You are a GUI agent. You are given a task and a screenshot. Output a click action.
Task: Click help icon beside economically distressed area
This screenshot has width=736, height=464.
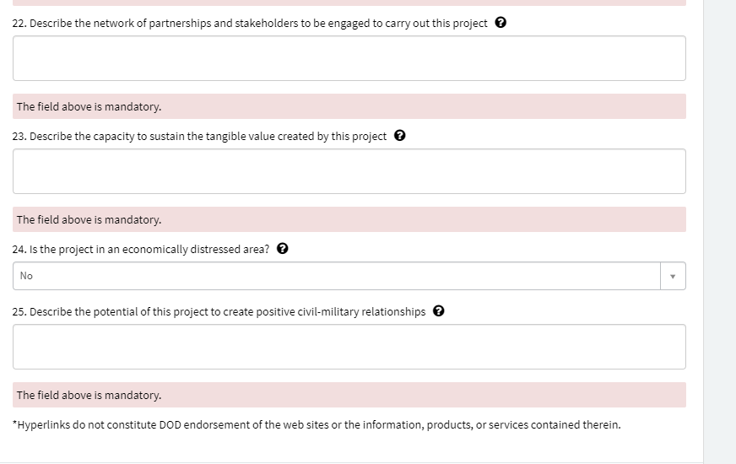point(283,249)
